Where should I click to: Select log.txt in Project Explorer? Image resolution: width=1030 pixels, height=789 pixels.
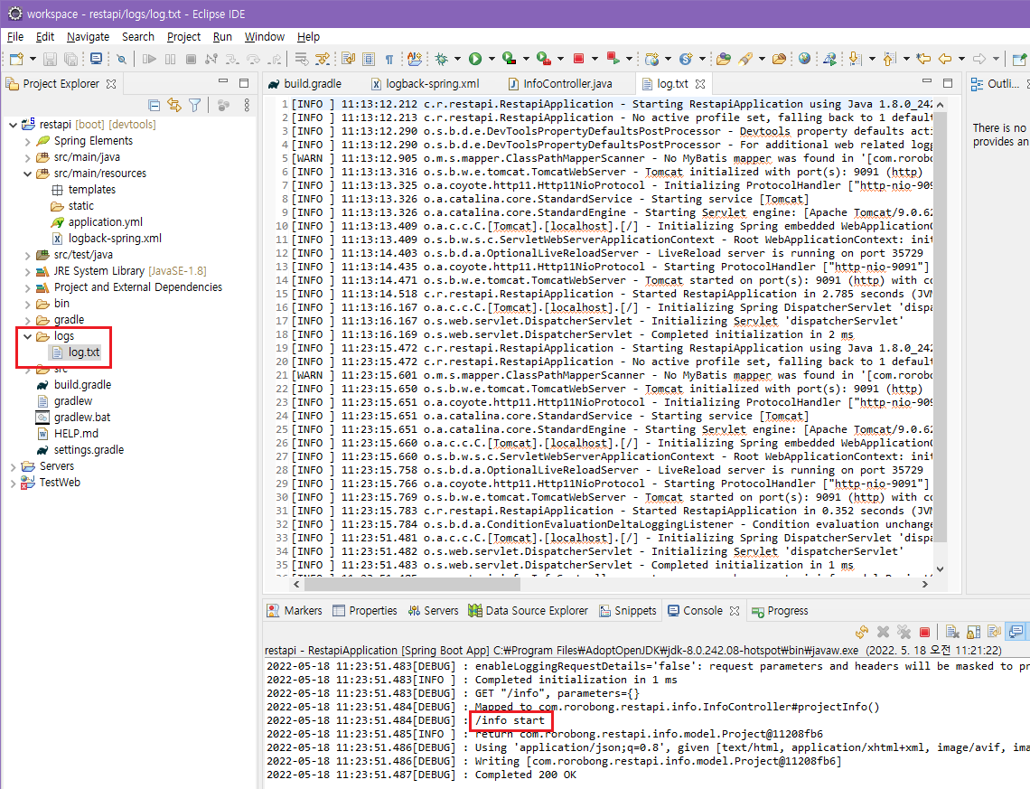pos(83,352)
